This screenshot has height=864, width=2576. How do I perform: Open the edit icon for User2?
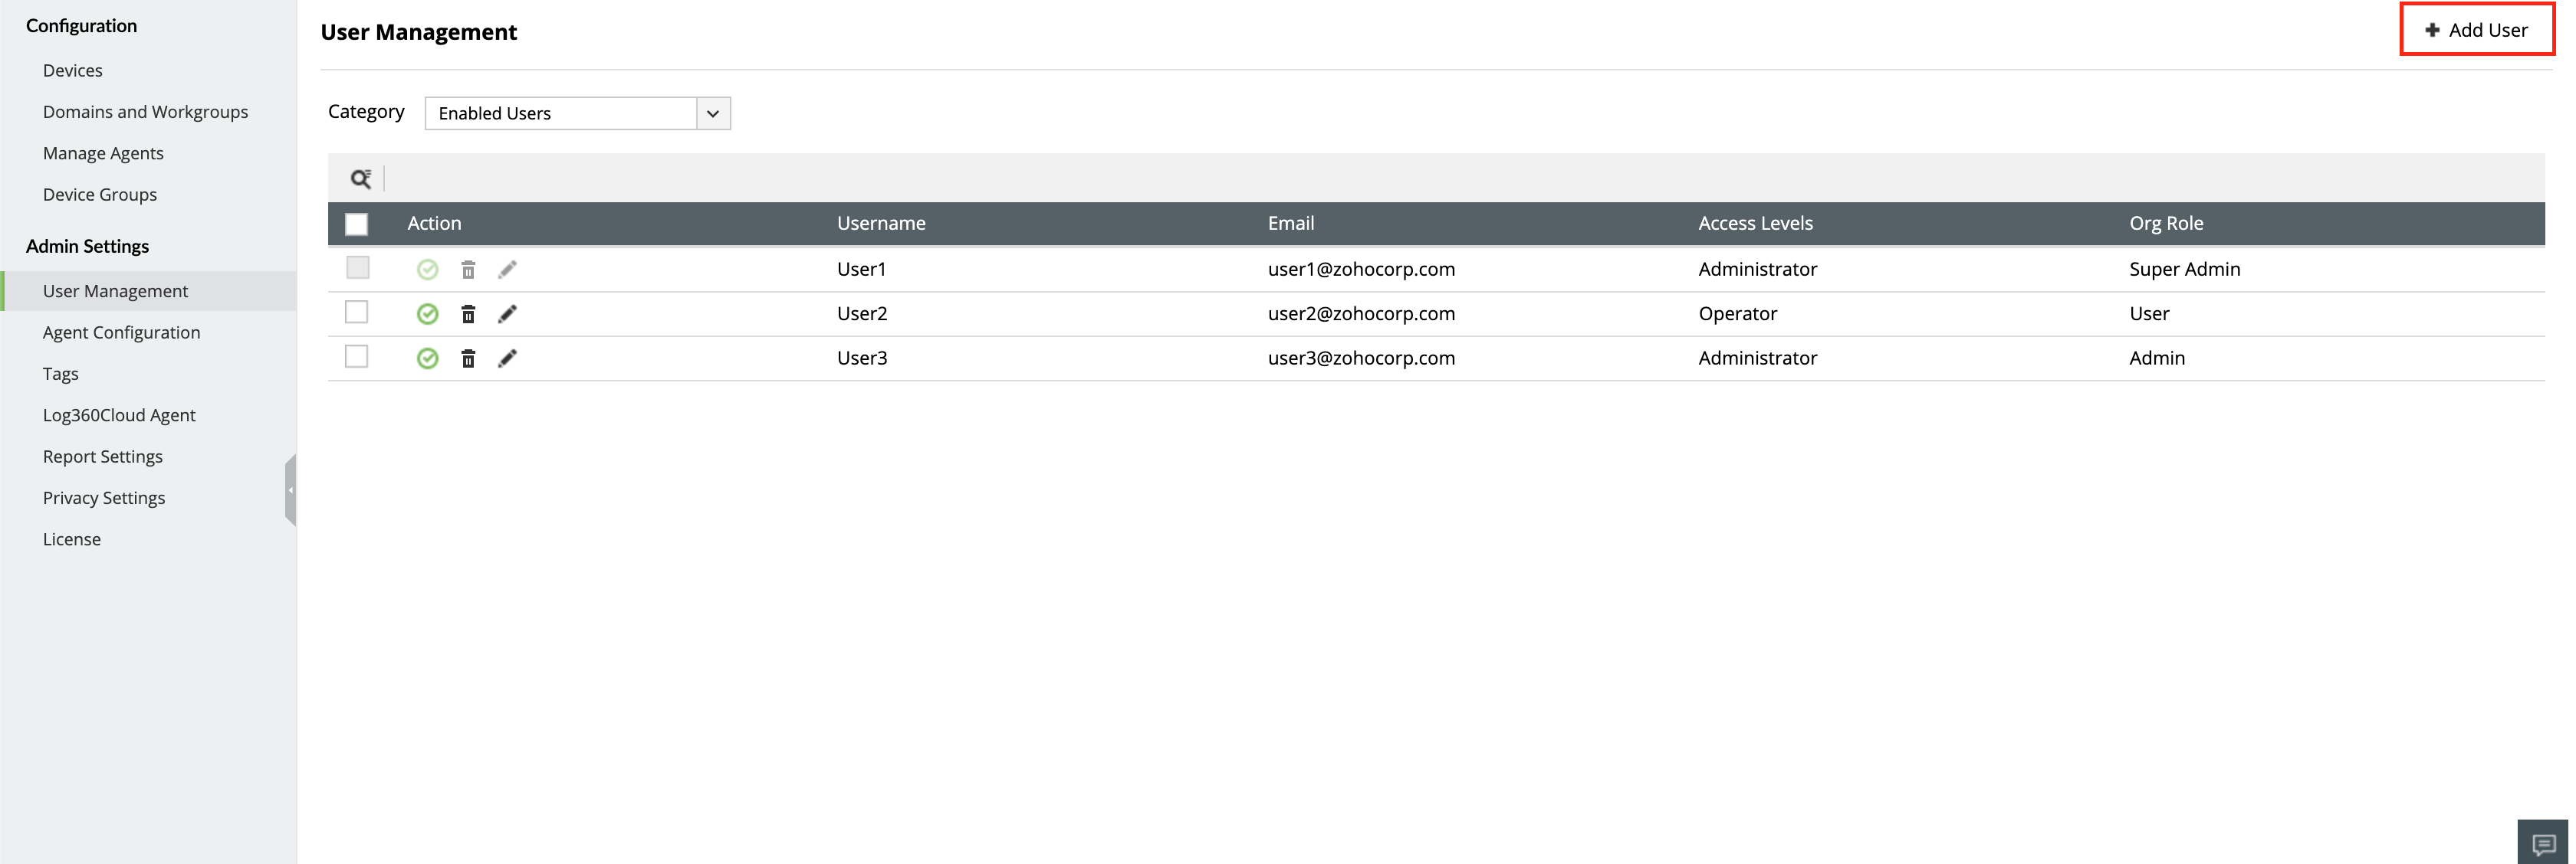tap(508, 313)
